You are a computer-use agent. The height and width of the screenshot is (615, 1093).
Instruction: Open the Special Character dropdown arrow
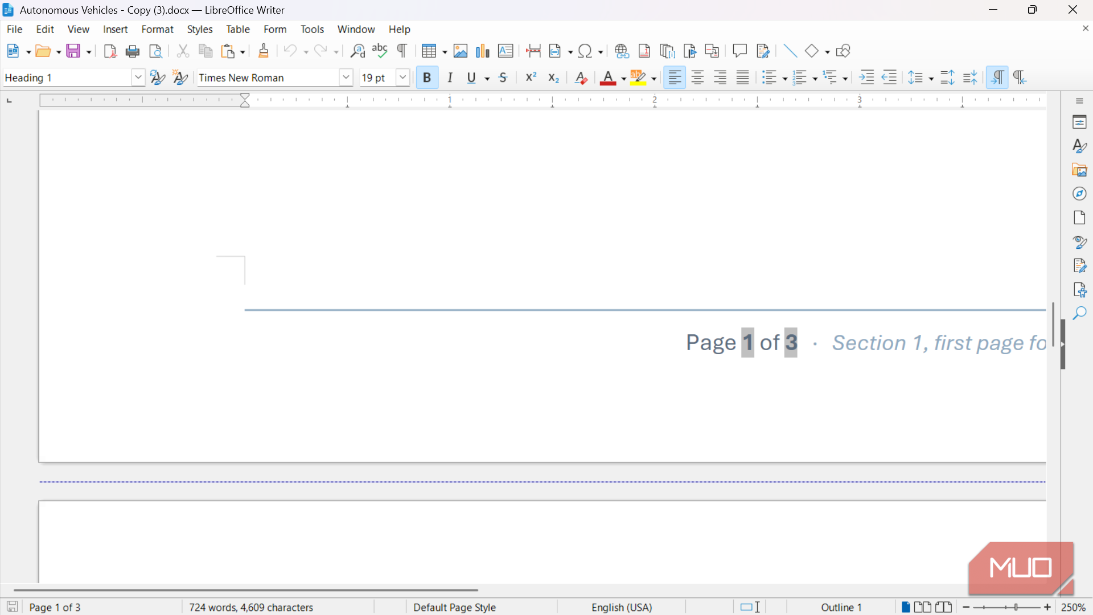click(601, 52)
